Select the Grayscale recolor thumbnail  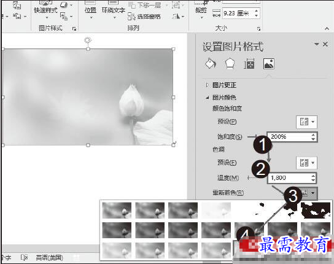pos(150,211)
